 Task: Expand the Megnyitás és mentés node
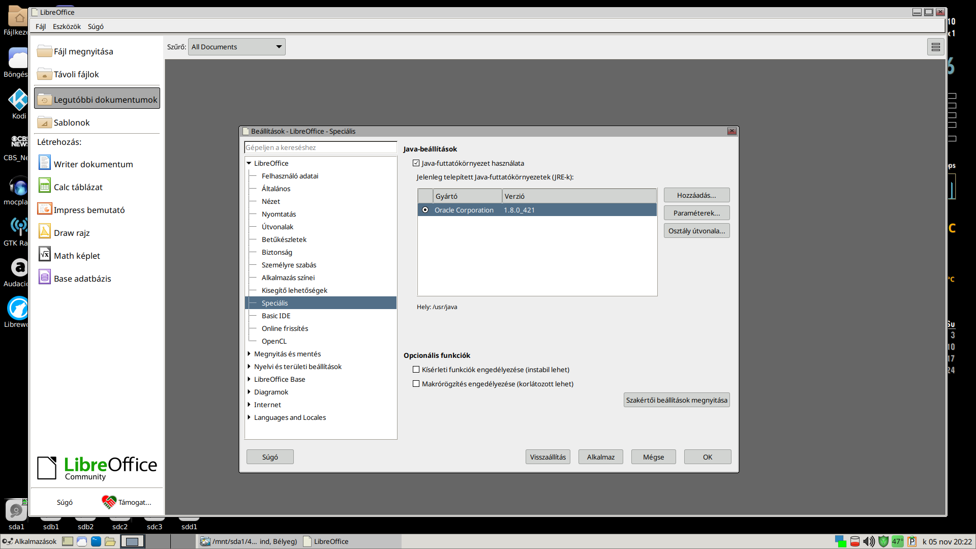[x=249, y=354]
